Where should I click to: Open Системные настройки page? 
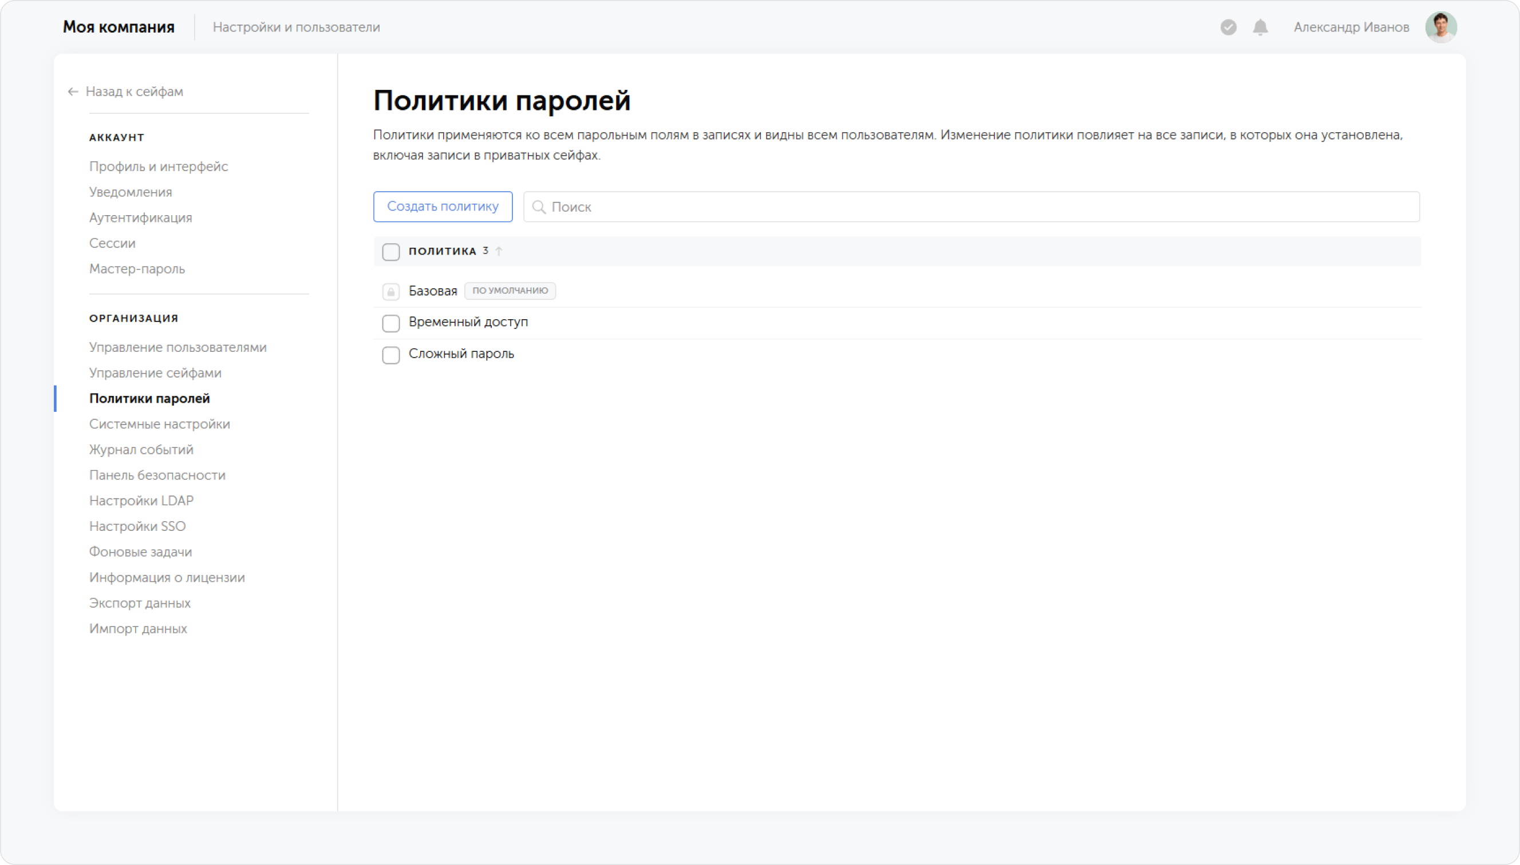159,423
